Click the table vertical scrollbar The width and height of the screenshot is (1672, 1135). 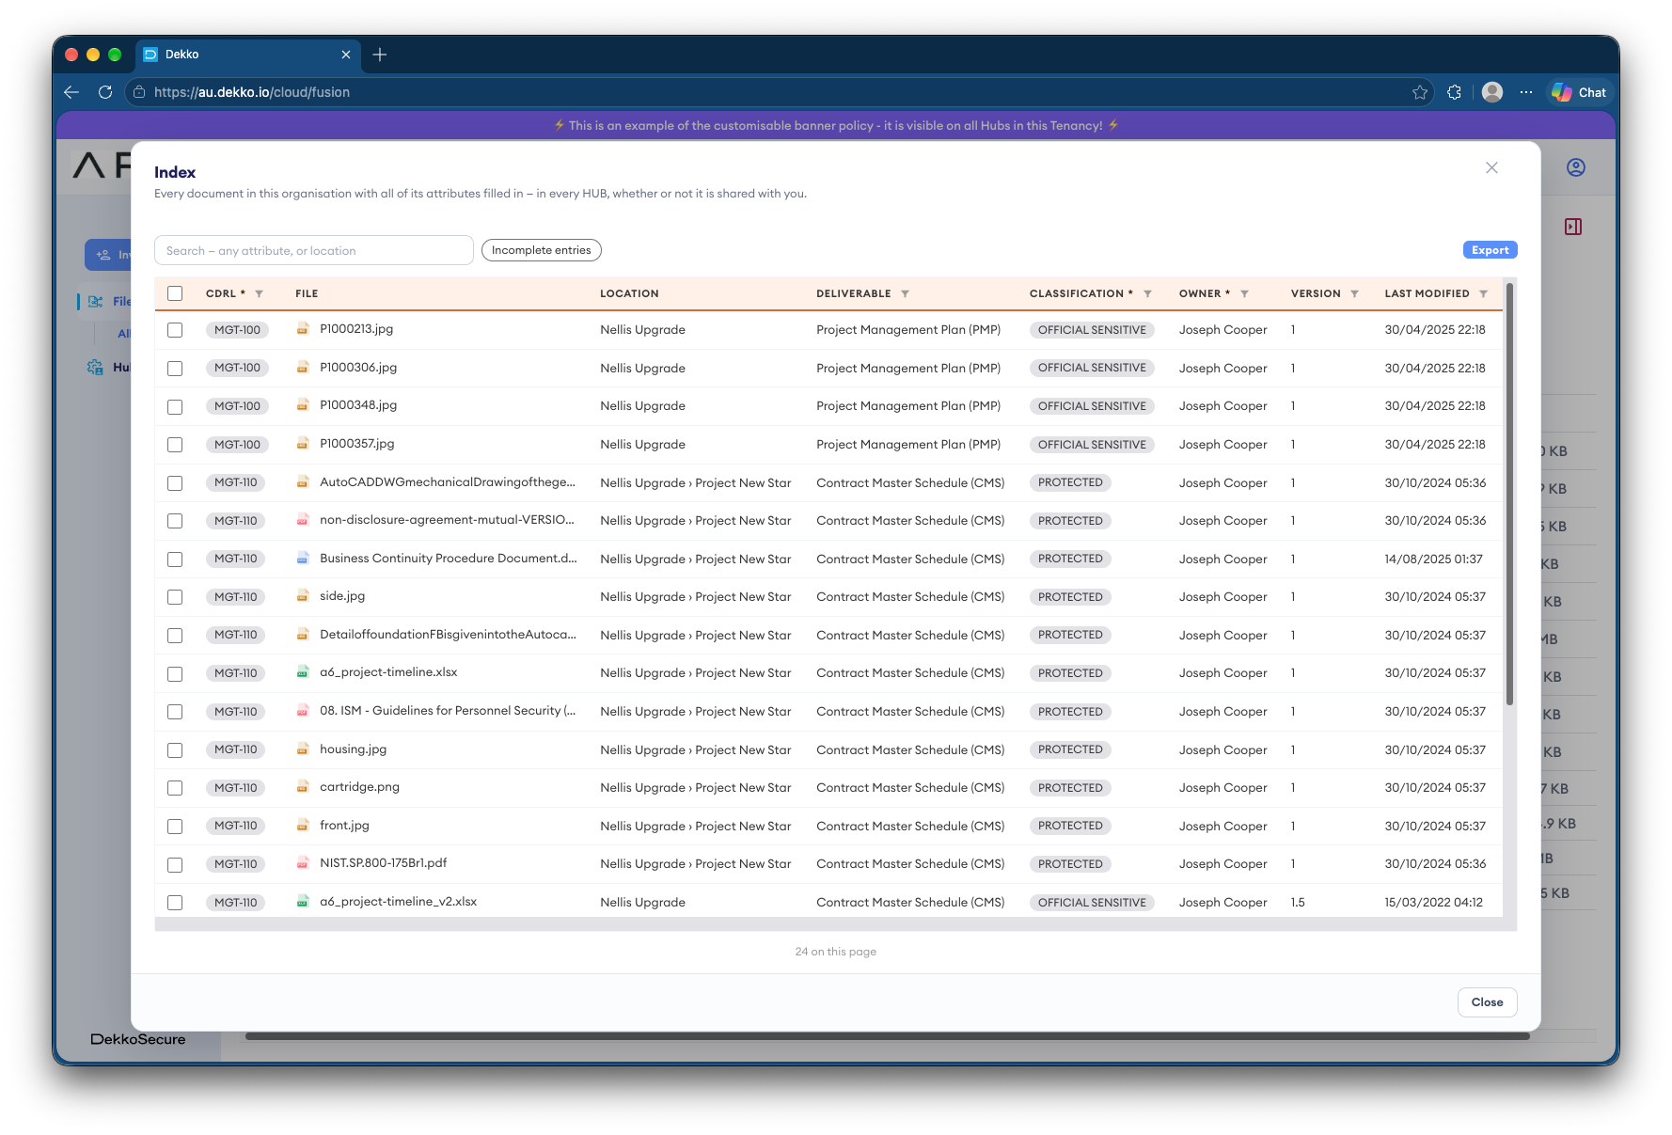click(x=1509, y=494)
